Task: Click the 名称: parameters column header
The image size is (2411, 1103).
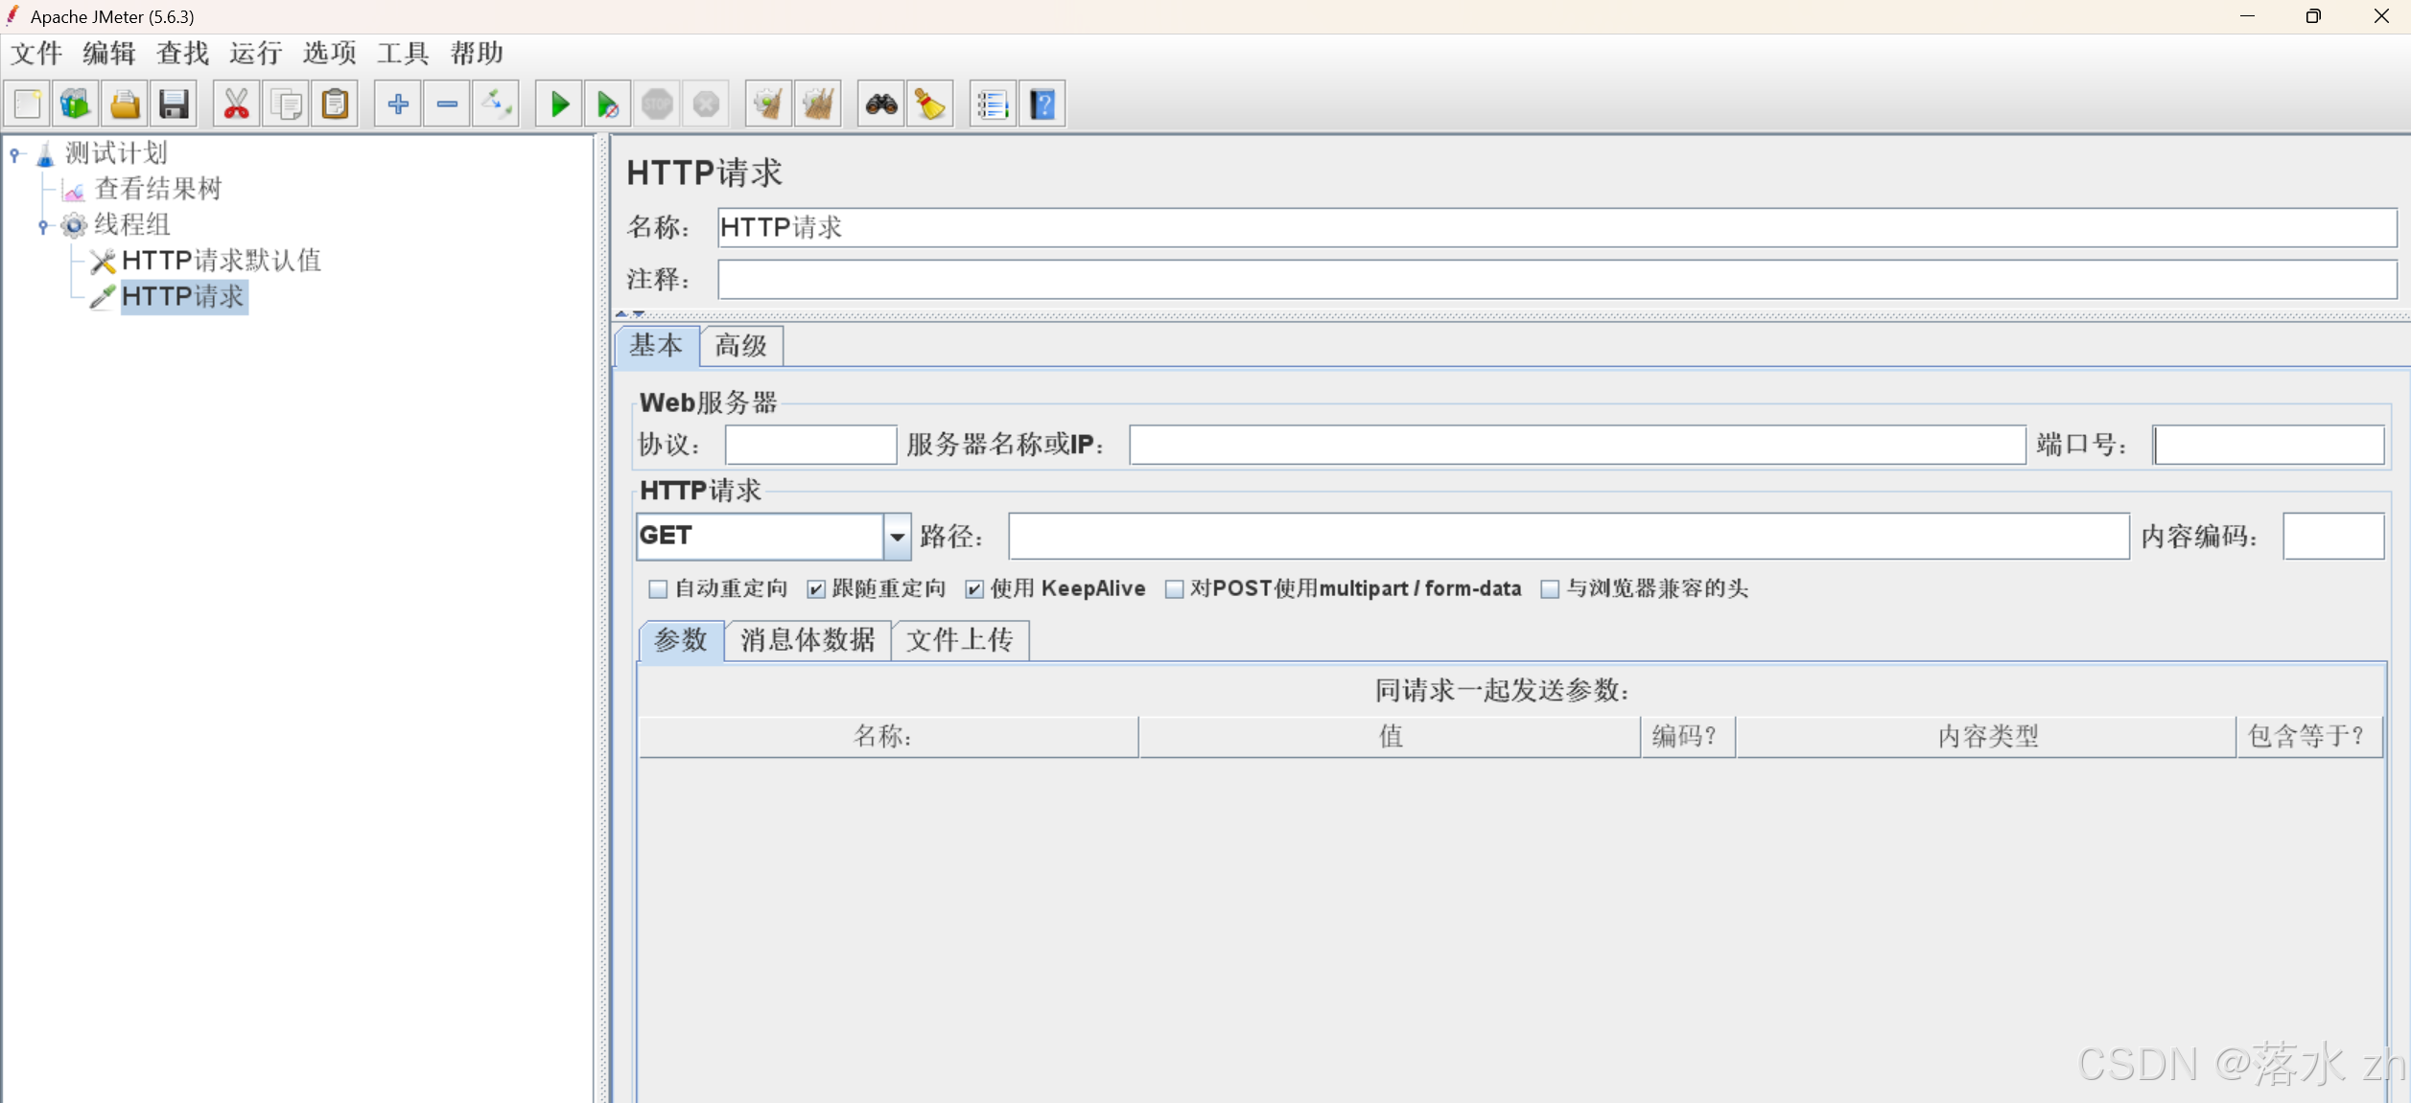Action: 888,737
